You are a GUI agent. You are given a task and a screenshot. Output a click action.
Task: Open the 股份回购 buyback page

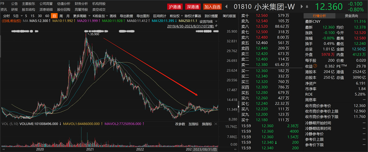pyautogui.click(x=64, y=10)
